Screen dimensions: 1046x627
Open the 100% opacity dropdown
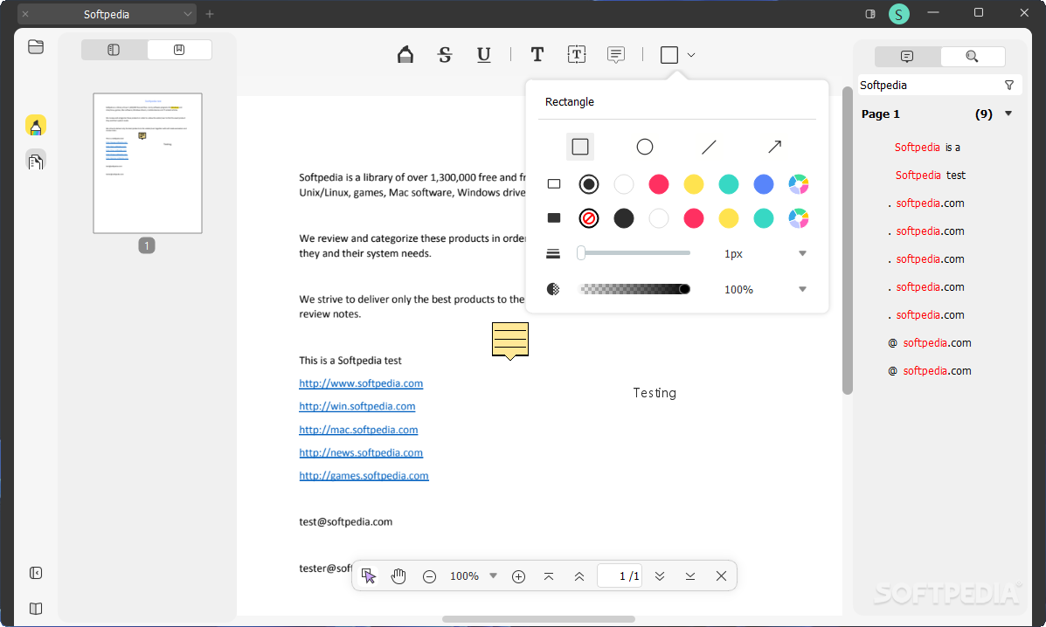click(x=802, y=289)
